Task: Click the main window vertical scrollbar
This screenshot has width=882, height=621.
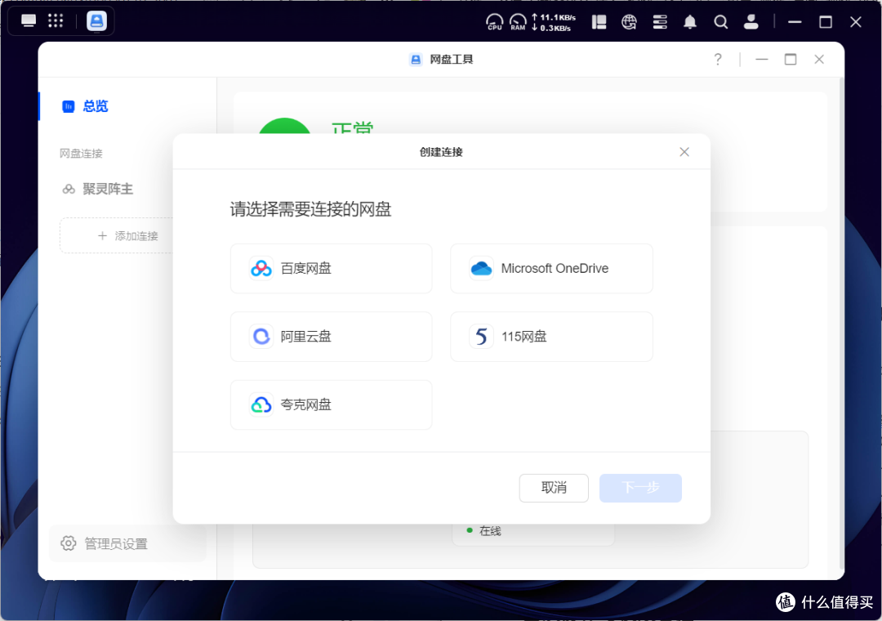Action: [x=841, y=324]
